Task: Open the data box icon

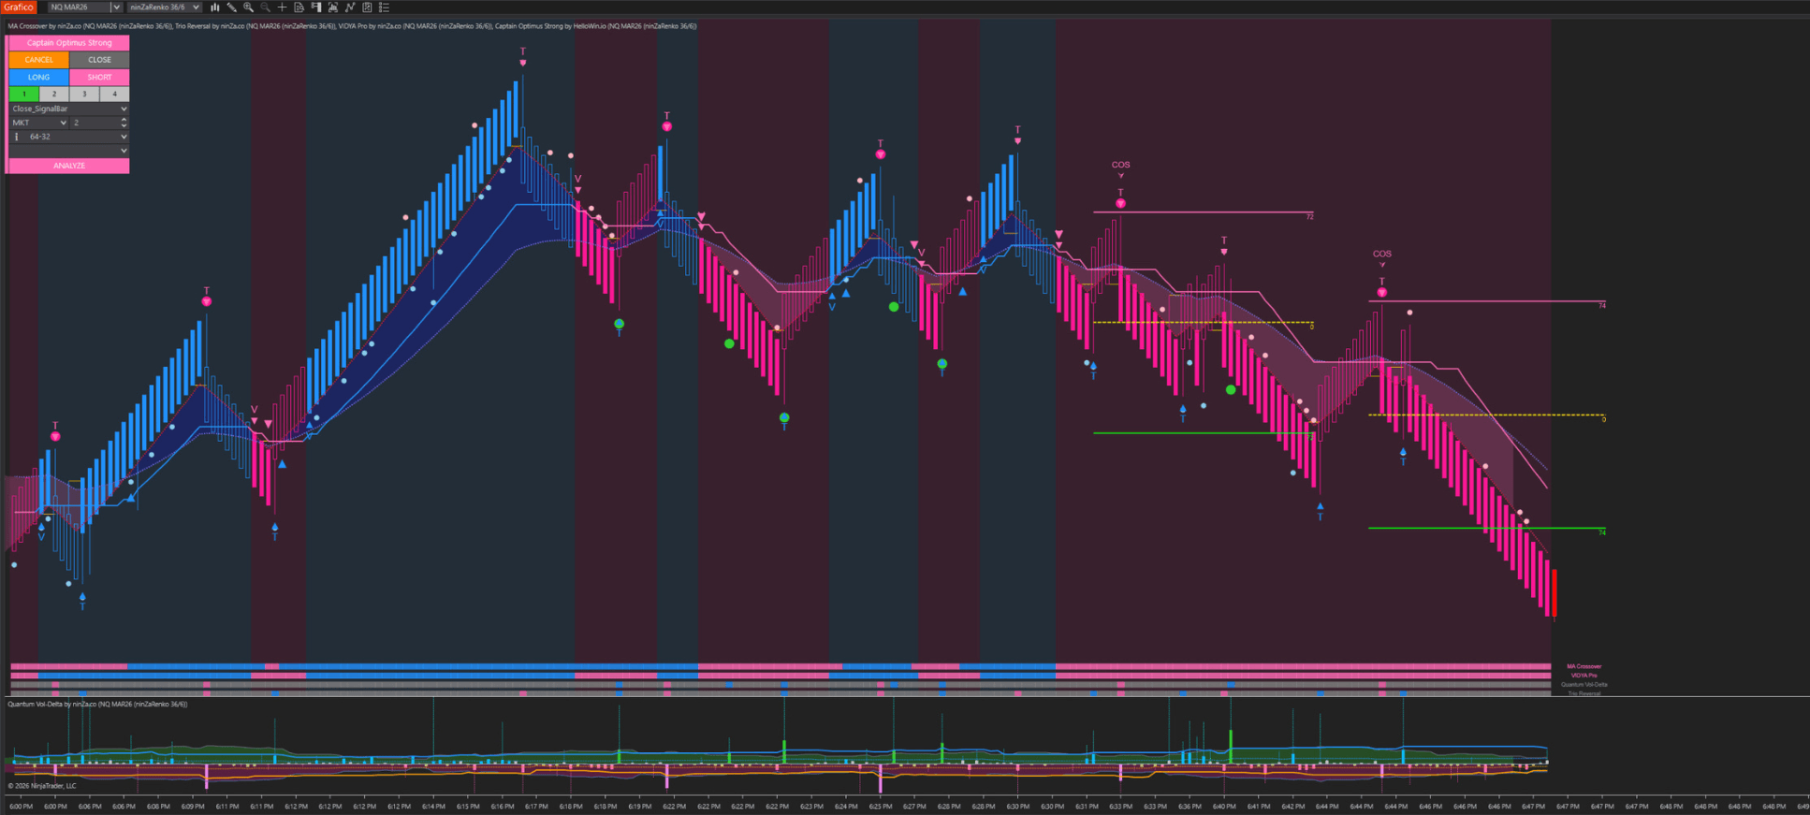Action: [x=299, y=7]
